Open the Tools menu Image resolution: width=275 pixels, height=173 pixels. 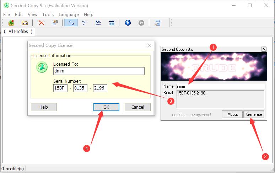point(48,14)
